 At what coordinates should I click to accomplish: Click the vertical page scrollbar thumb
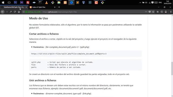[x=172, y=68]
